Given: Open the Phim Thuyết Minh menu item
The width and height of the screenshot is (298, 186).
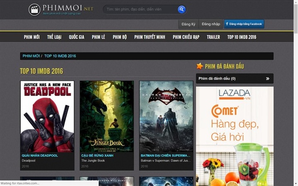Looking at the screenshot, I should 150,37.
